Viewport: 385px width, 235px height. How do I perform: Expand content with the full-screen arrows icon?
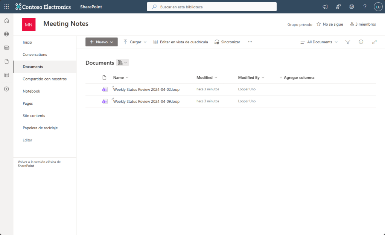[374, 42]
